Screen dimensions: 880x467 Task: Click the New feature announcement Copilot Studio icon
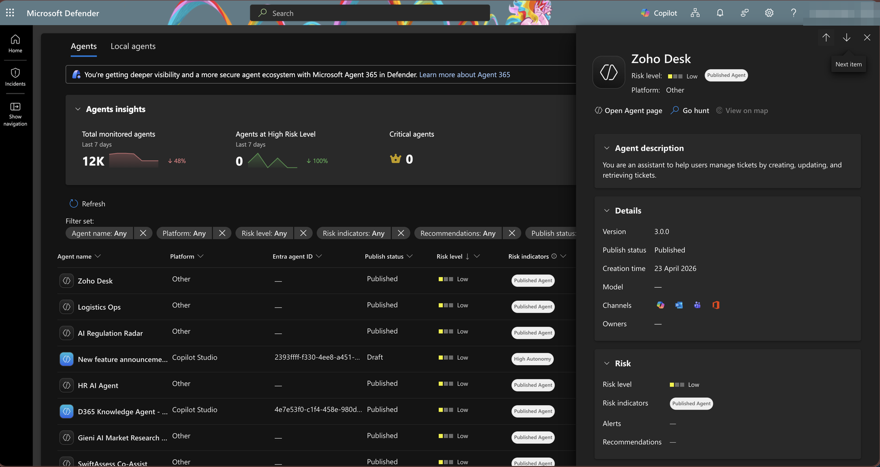coord(67,359)
